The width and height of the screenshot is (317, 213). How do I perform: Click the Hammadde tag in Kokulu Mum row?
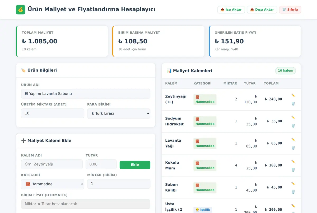pos(205,165)
